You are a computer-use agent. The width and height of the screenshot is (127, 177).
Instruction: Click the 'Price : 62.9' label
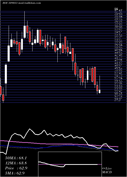click(x=16, y=168)
